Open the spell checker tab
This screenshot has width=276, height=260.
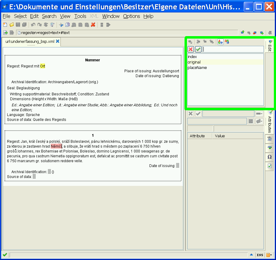(x=270, y=147)
